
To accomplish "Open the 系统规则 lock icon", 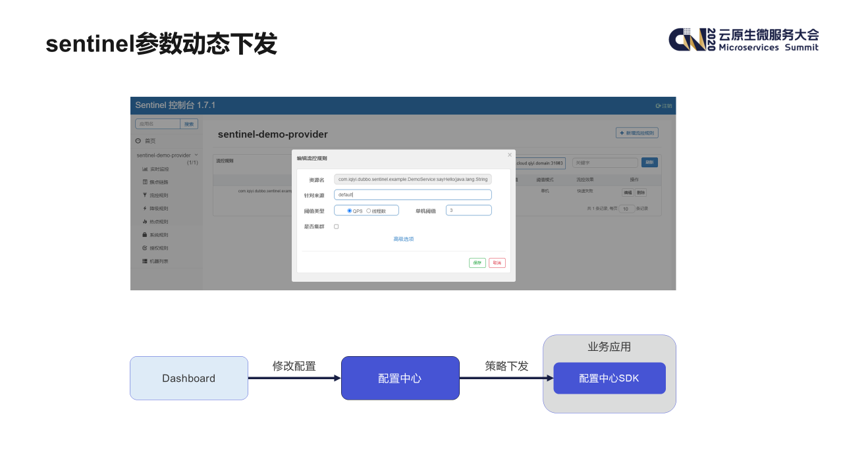I will click(145, 235).
